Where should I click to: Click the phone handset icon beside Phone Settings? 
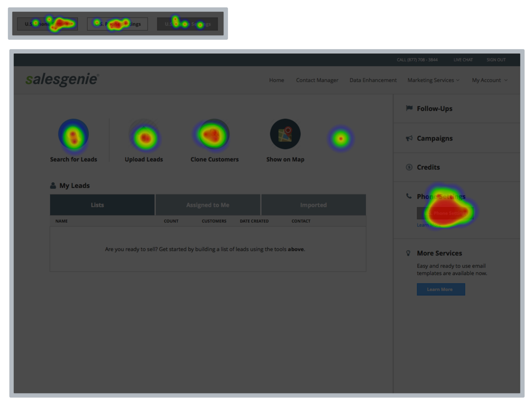pos(409,196)
